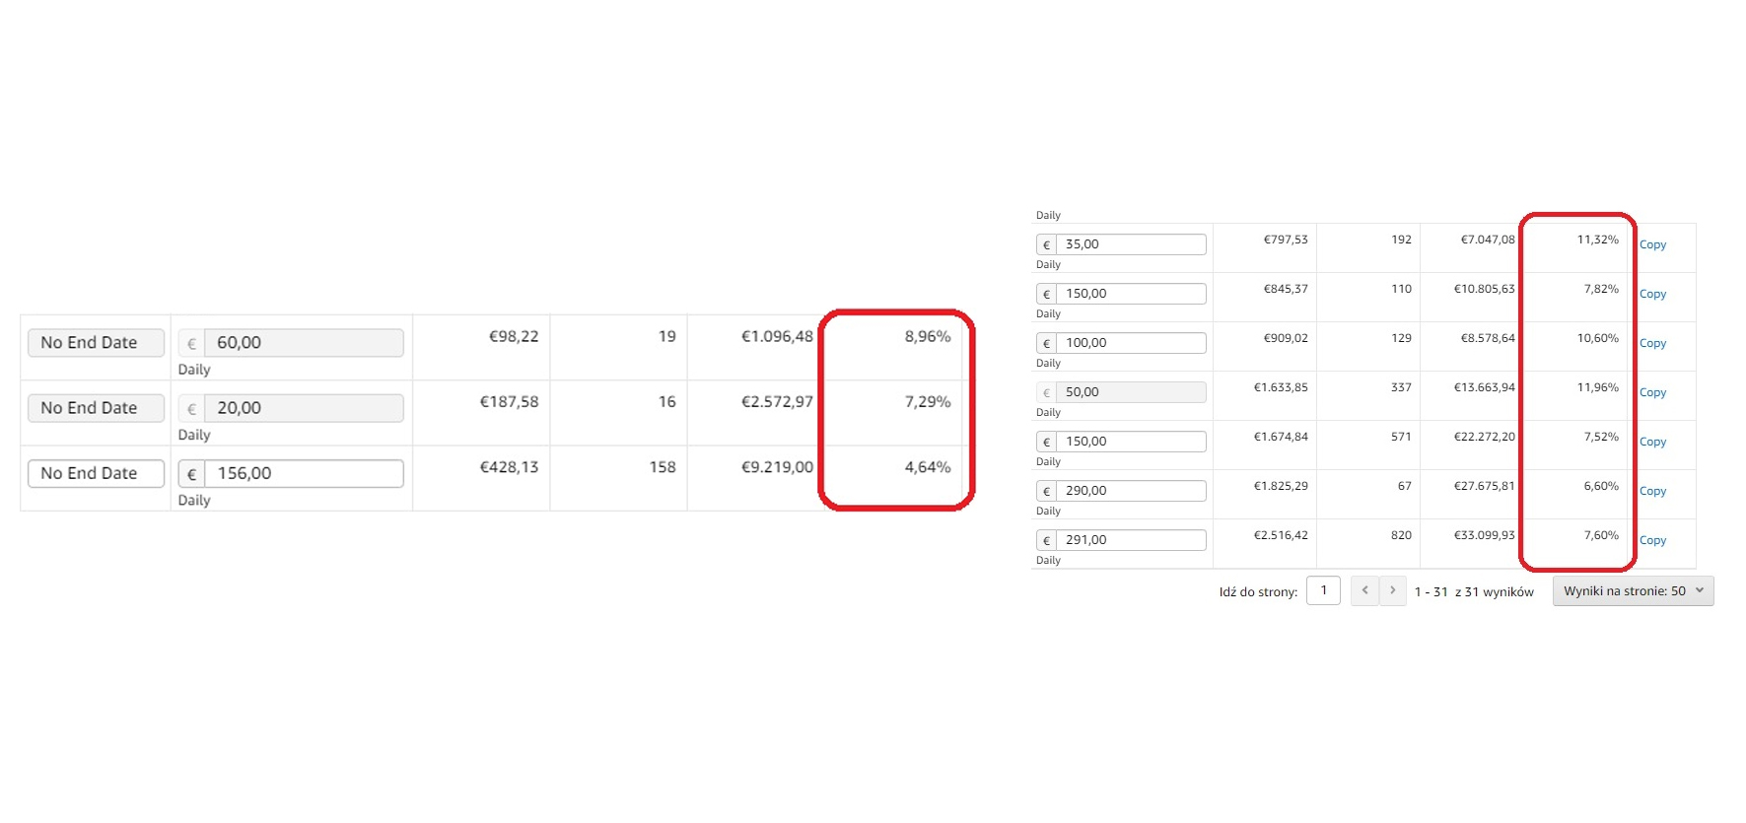
Task: Click No End Date beside the 20,00 budget
Action: point(96,408)
